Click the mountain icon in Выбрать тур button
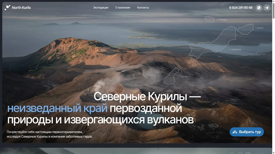The height and width of the screenshot is (154, 275). click(235, 132)
